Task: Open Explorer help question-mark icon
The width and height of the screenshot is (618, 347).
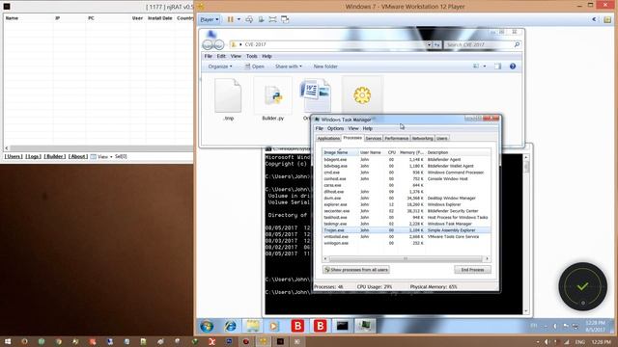Action: pyautogui.click(x=513, y=67)
